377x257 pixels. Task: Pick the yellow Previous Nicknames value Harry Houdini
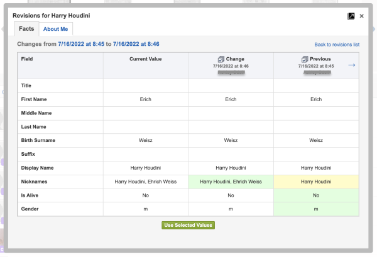pyautogui.click(x=316, y=182)
